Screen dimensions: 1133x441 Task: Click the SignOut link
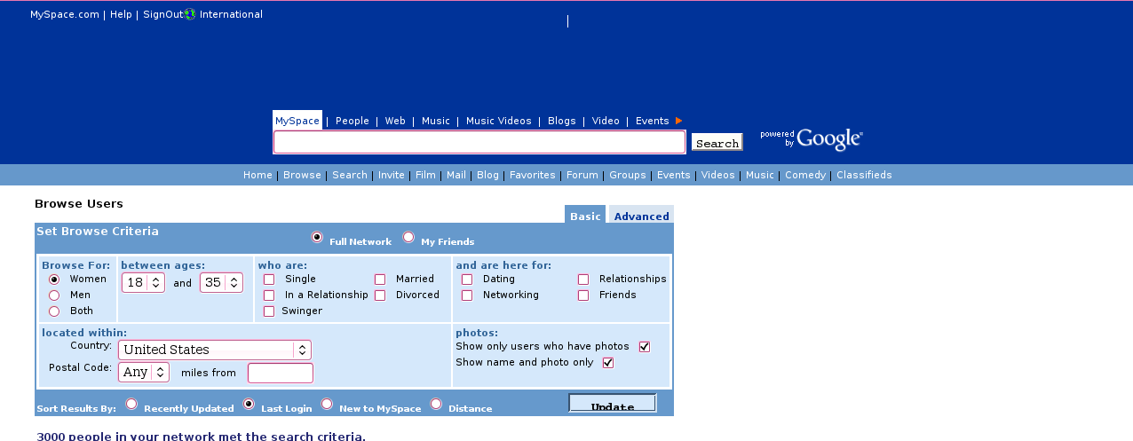[162, 14]
